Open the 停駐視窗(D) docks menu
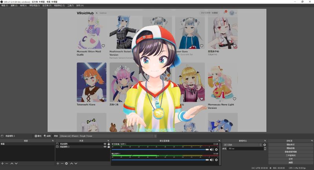 coord(35,5)
